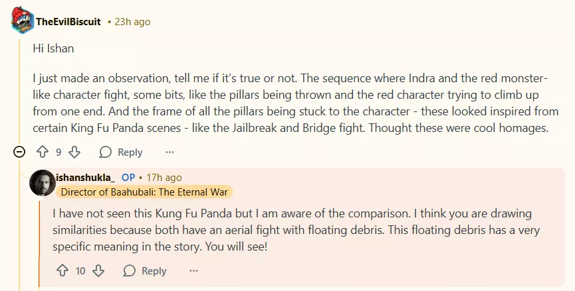Image resolution: width=575 pixels, height=291 pixels.
Task: Downvote ishanshukla_'s reply
Action: click(x=98, y=270)
